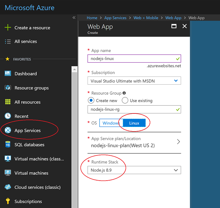Open the Subscription dropdown
Image resolution: width=220 pixels, height=208 pixels.
pos(134,81)
